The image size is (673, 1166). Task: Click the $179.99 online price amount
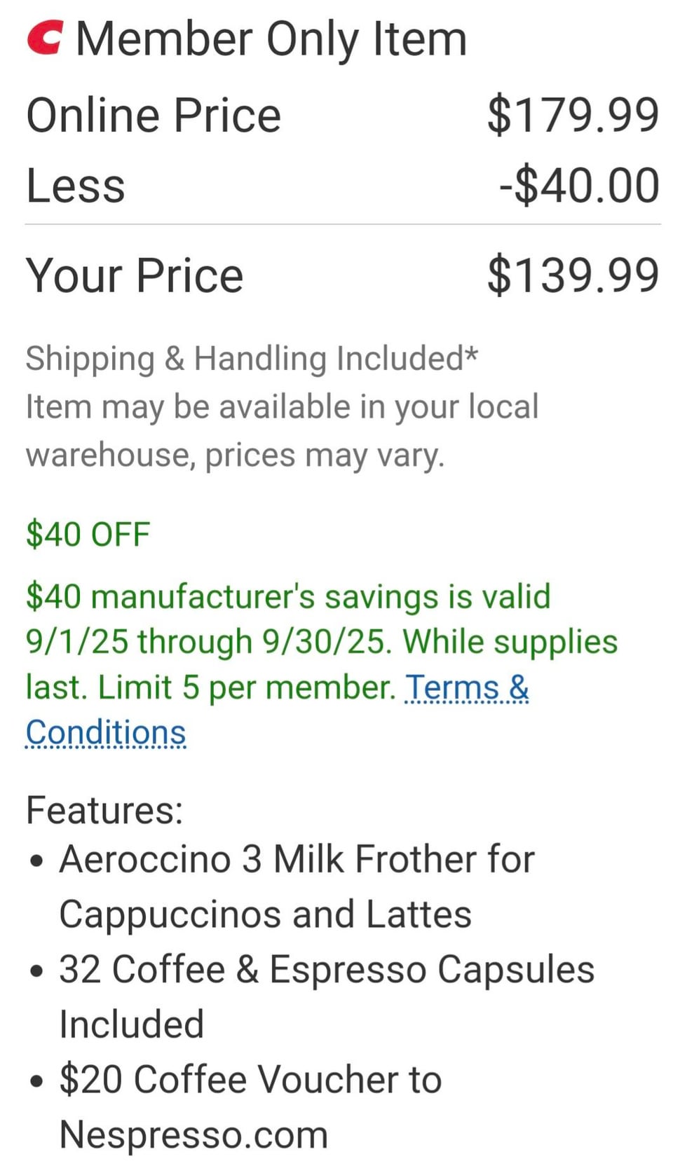point(573,115)
